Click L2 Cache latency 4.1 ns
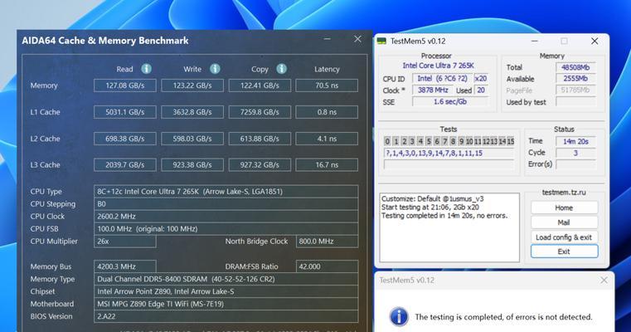Screen dimensions: 631x332 coord(327,139)
